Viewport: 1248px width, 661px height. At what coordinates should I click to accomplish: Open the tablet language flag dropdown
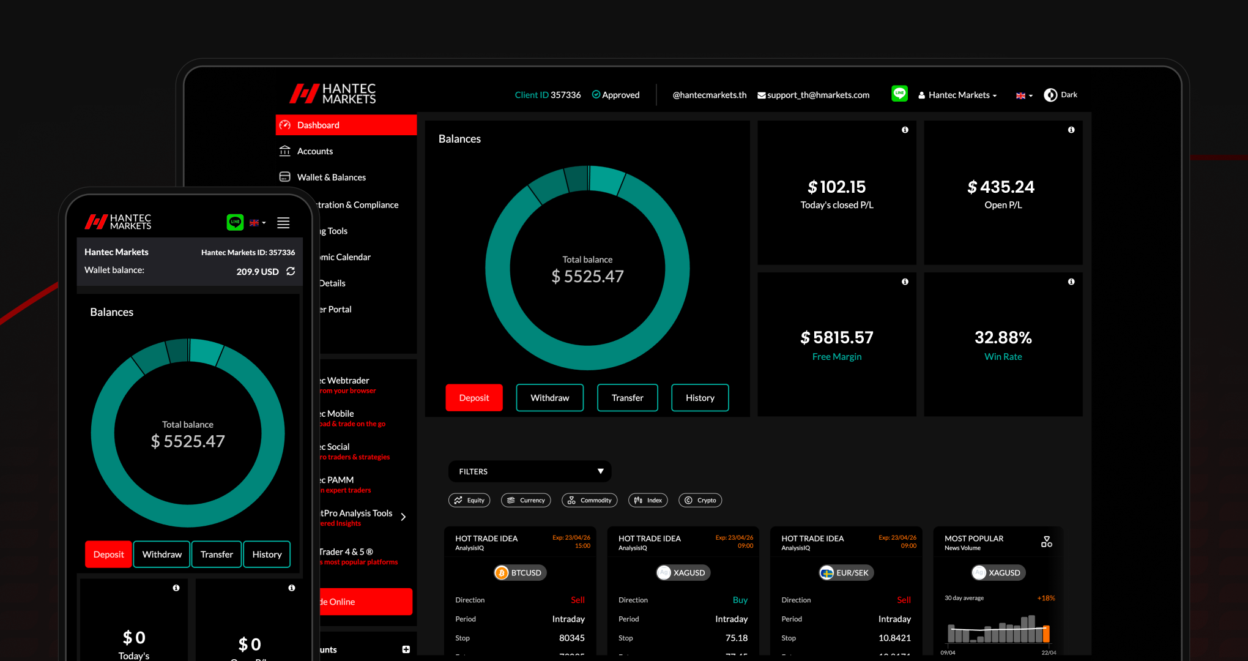pyautogui.click(x=1024, y=95)
